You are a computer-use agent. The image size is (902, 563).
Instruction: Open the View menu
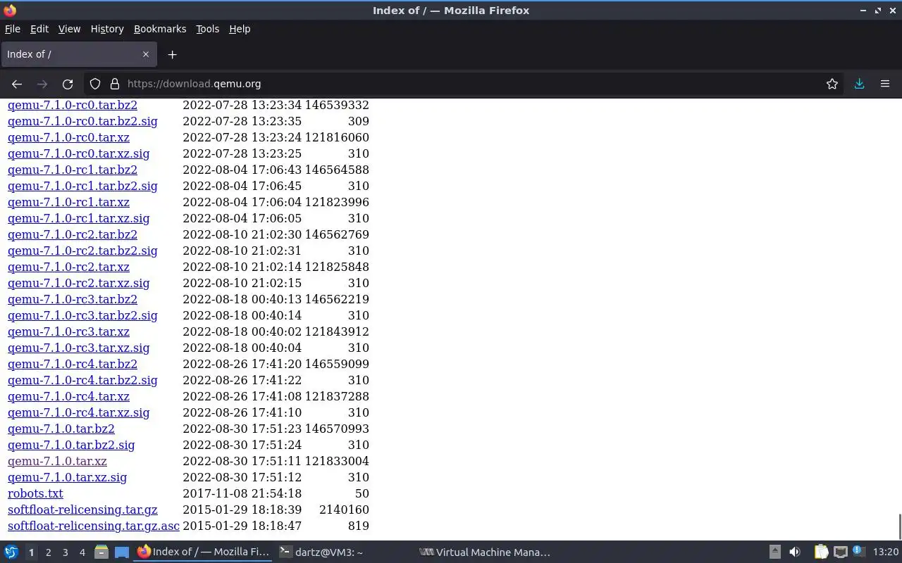(x=69, y=29)
